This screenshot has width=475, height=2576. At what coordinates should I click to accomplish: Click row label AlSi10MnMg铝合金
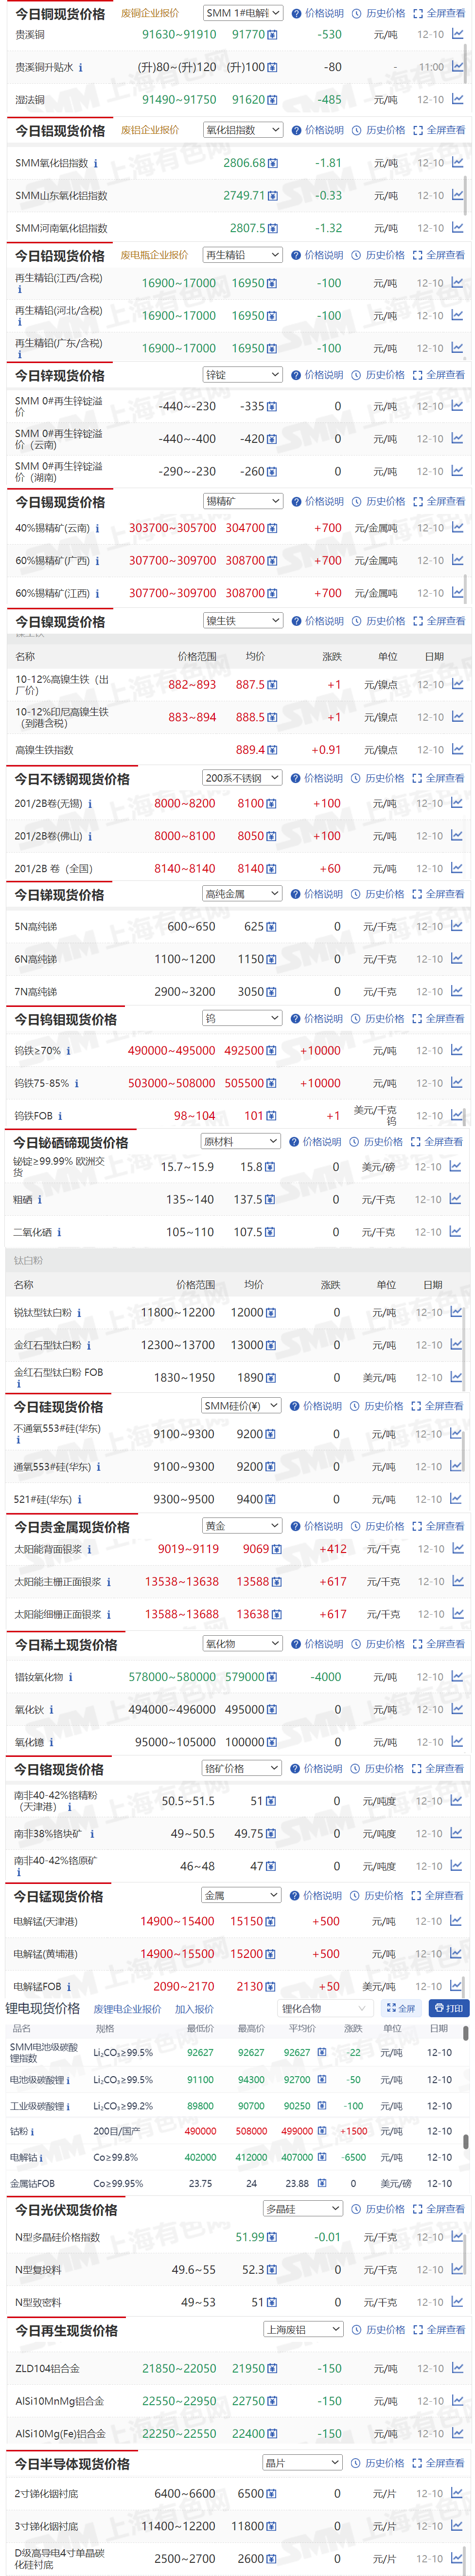click(x=60, y=2401)
